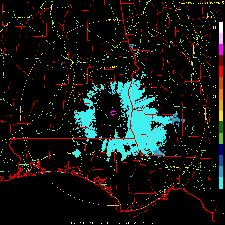Click the light pink 62 kft legend swatch
225x225 pixels.
click(221, 38)
